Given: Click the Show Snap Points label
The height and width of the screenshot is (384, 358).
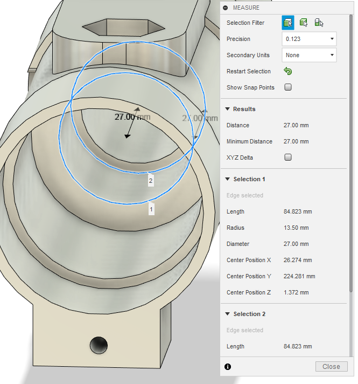Looking at the screenshot, I should click(x=250, y=87).
